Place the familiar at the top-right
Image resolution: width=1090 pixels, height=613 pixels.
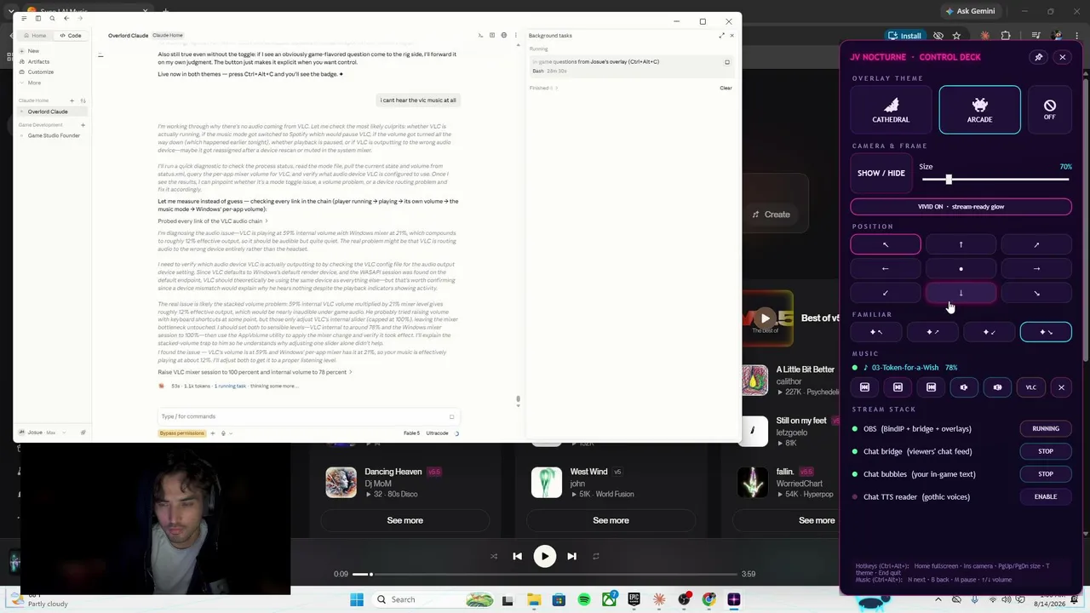point(932,332)
